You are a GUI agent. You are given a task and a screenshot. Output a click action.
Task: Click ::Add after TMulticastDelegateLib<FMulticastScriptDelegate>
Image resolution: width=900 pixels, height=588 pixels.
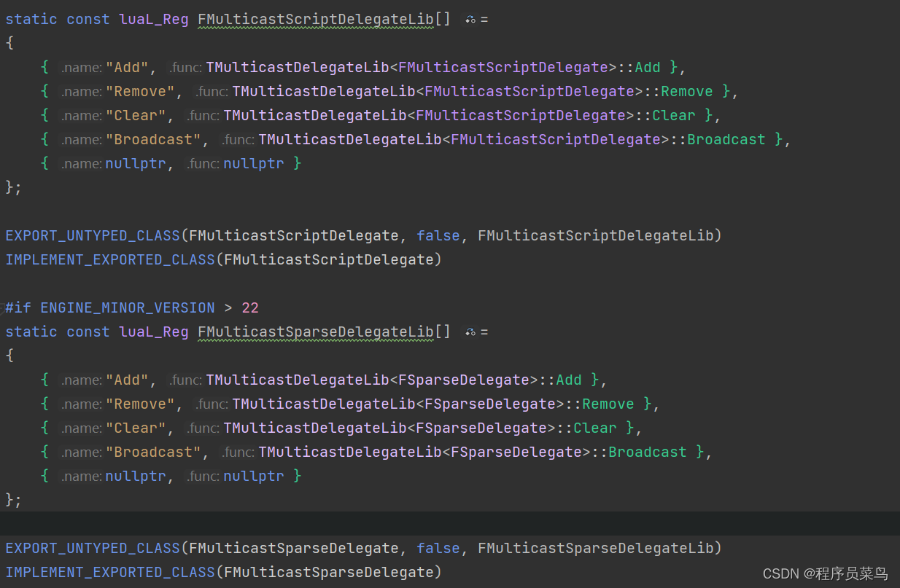tap(639, 67)
